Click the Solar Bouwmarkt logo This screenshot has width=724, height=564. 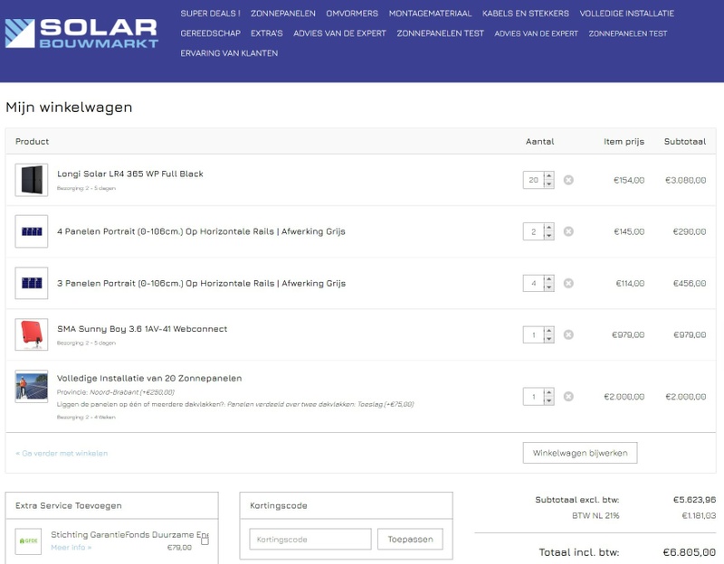(x=81, y=33)
